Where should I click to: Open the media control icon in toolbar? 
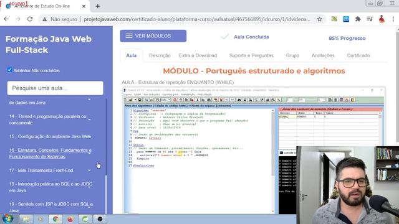point(370,19)
